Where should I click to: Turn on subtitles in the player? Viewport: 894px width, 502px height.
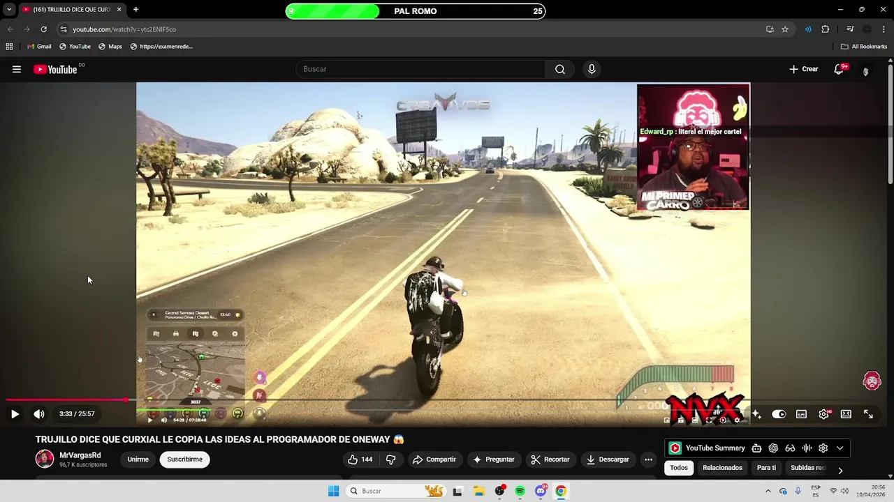point(801,414)
